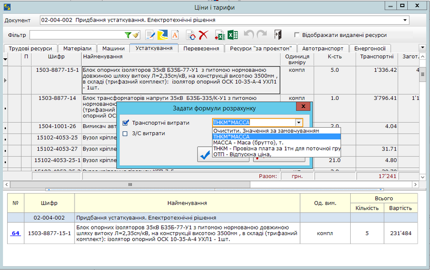
Task: Click the redo arrow icon
Action: [x=261, y=35]
